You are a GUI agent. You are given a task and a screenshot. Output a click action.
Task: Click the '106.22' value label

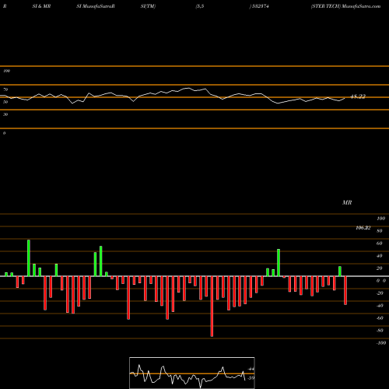pos(363,228)
